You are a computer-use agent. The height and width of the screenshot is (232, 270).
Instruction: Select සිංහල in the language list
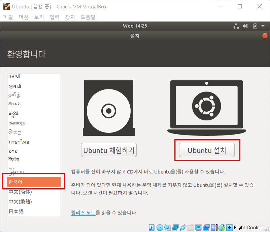[34, 132]
